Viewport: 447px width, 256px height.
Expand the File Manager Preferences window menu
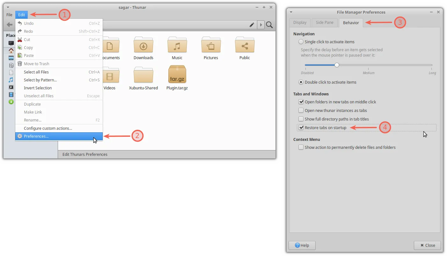(x=291, y=12)
